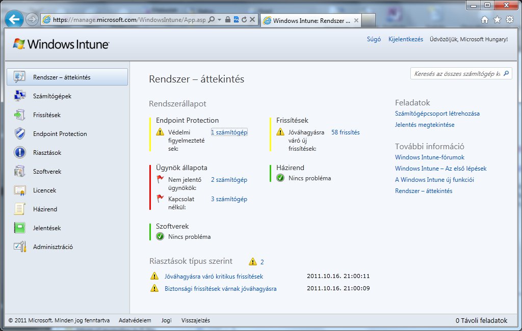Image resolution: width=522 pixels, height=331 pixels.
Task: Open the Súgó help link
Action: (x=374, y=39)
